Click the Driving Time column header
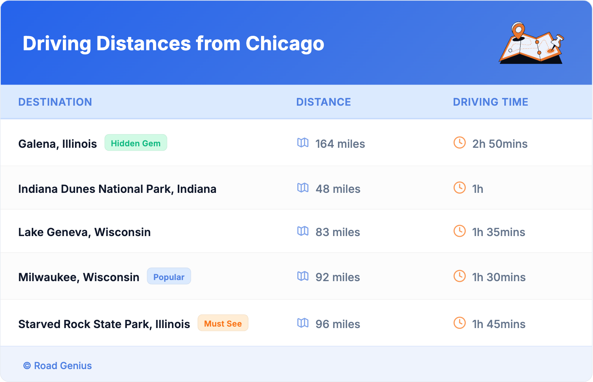593x382 pixels. pyautogui.click(x=491, y=102)
